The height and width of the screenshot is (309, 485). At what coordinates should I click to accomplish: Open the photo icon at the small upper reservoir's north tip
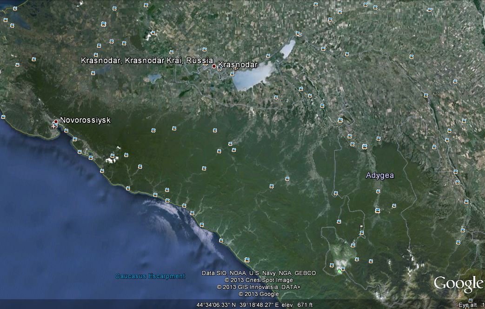[x=298, y=33]
